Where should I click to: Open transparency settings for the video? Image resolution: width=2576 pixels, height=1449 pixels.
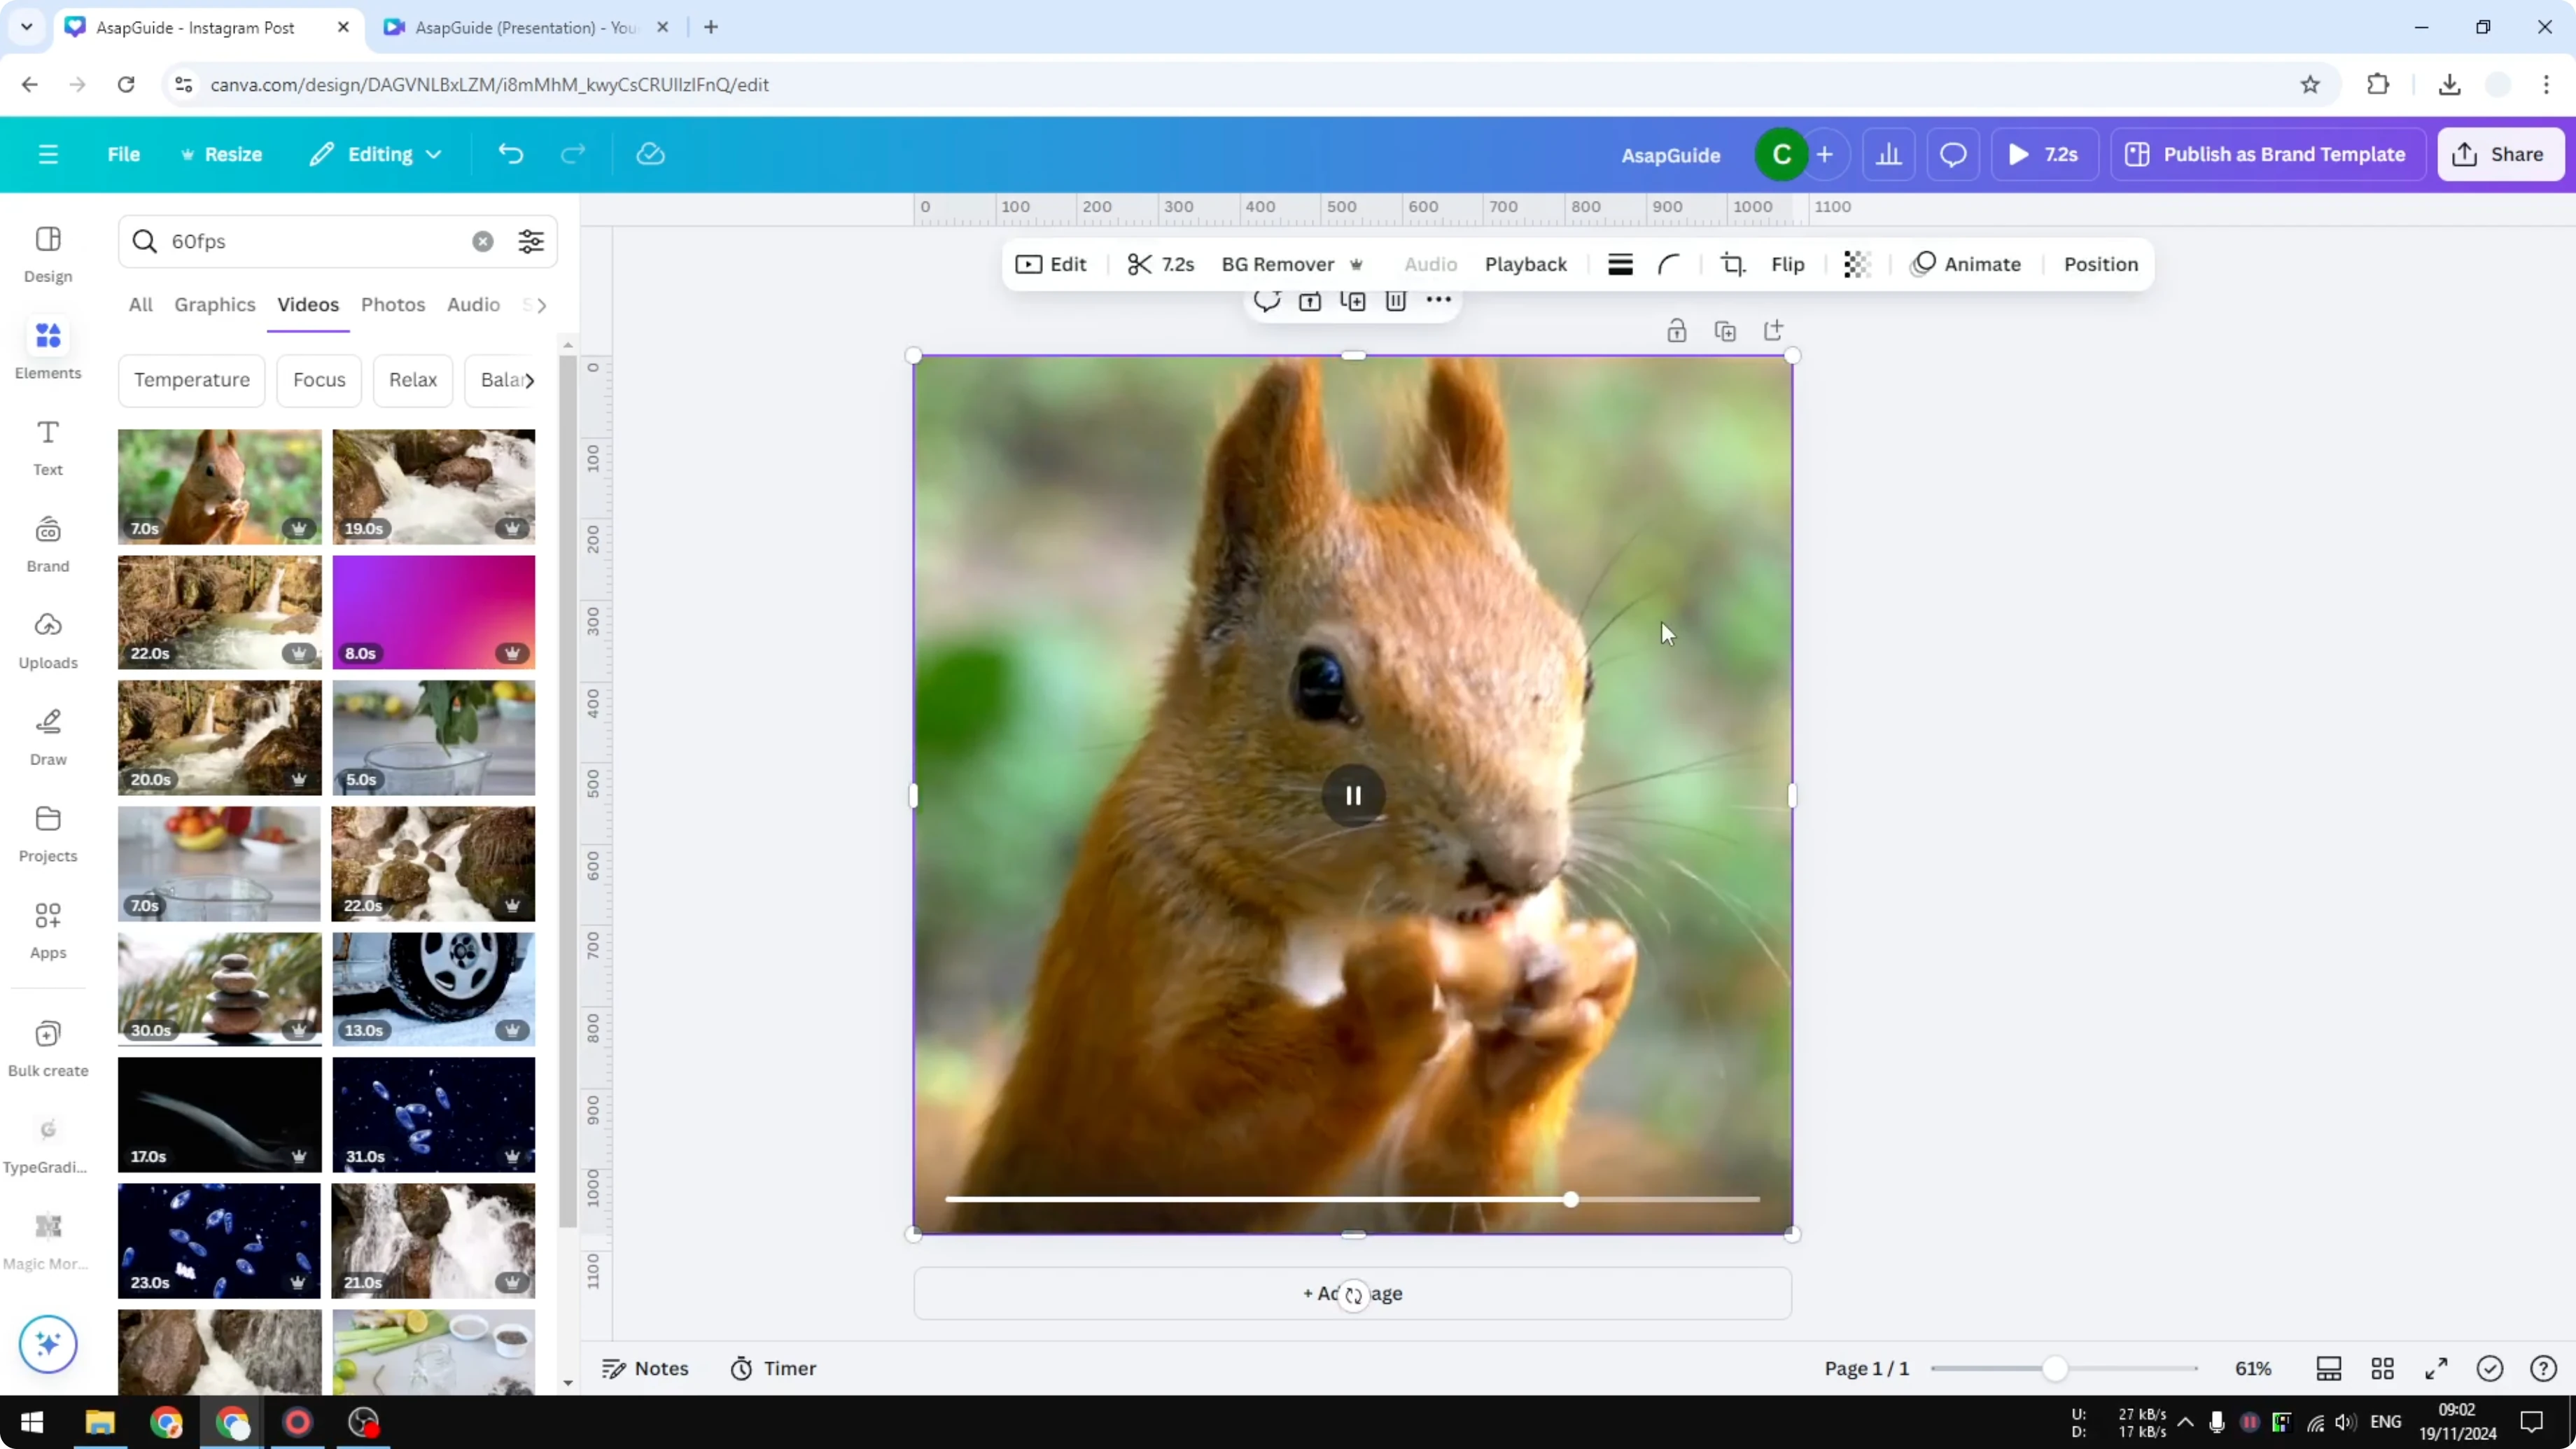(1856, 264)
